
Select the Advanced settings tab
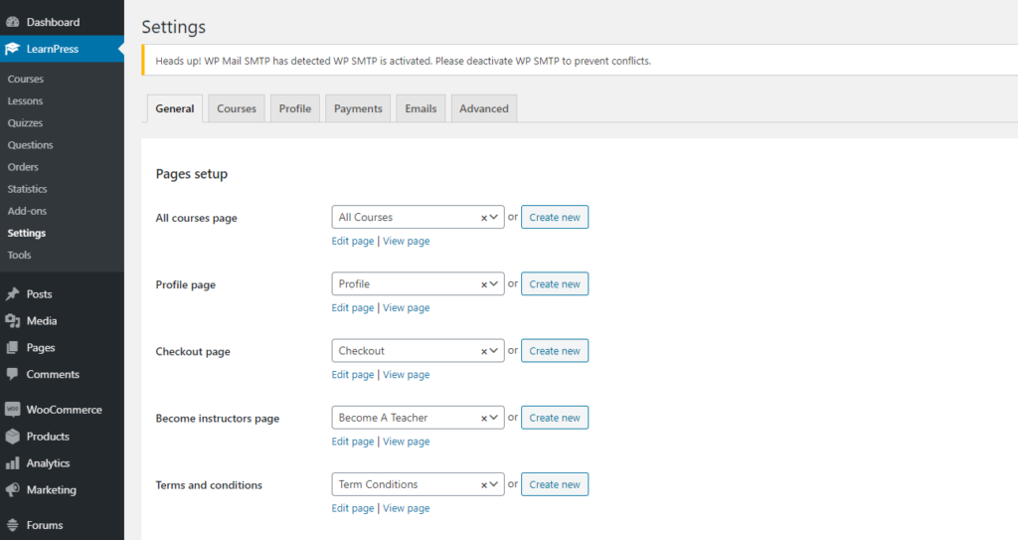483,109
